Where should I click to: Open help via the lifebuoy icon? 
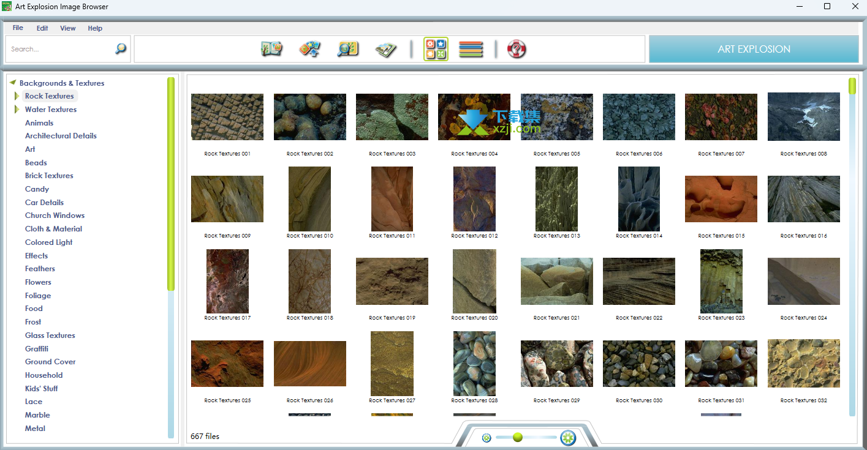coord(517,49)
